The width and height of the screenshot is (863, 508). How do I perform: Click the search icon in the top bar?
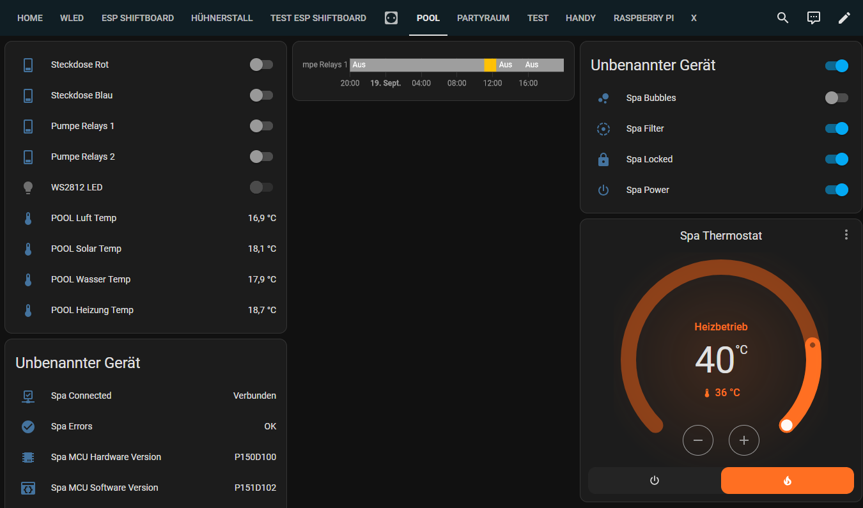tap(782, 18)
